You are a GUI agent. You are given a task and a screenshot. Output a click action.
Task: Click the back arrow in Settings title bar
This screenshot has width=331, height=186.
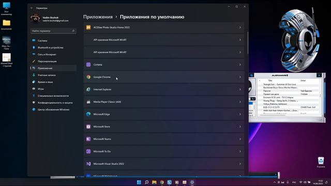pyautogui.click(x=32, y=8)
